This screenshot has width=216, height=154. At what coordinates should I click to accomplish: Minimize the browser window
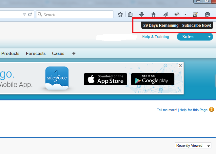(x=198, y=1)
